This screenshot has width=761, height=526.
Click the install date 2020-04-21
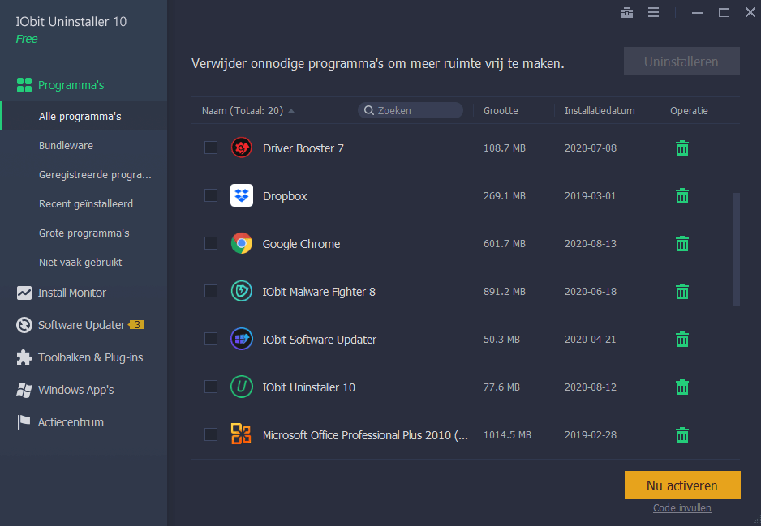pos(590,339)
